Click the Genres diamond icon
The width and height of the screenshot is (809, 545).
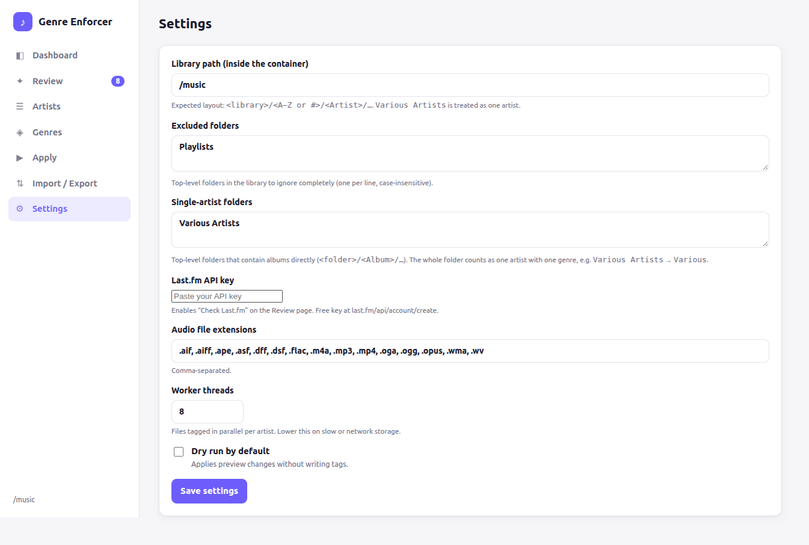(x=20, y=132)
